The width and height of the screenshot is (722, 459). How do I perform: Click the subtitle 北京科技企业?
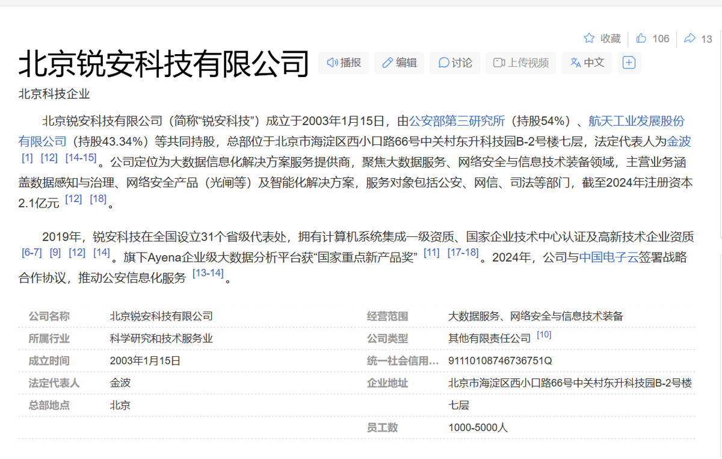click(54, 94)
